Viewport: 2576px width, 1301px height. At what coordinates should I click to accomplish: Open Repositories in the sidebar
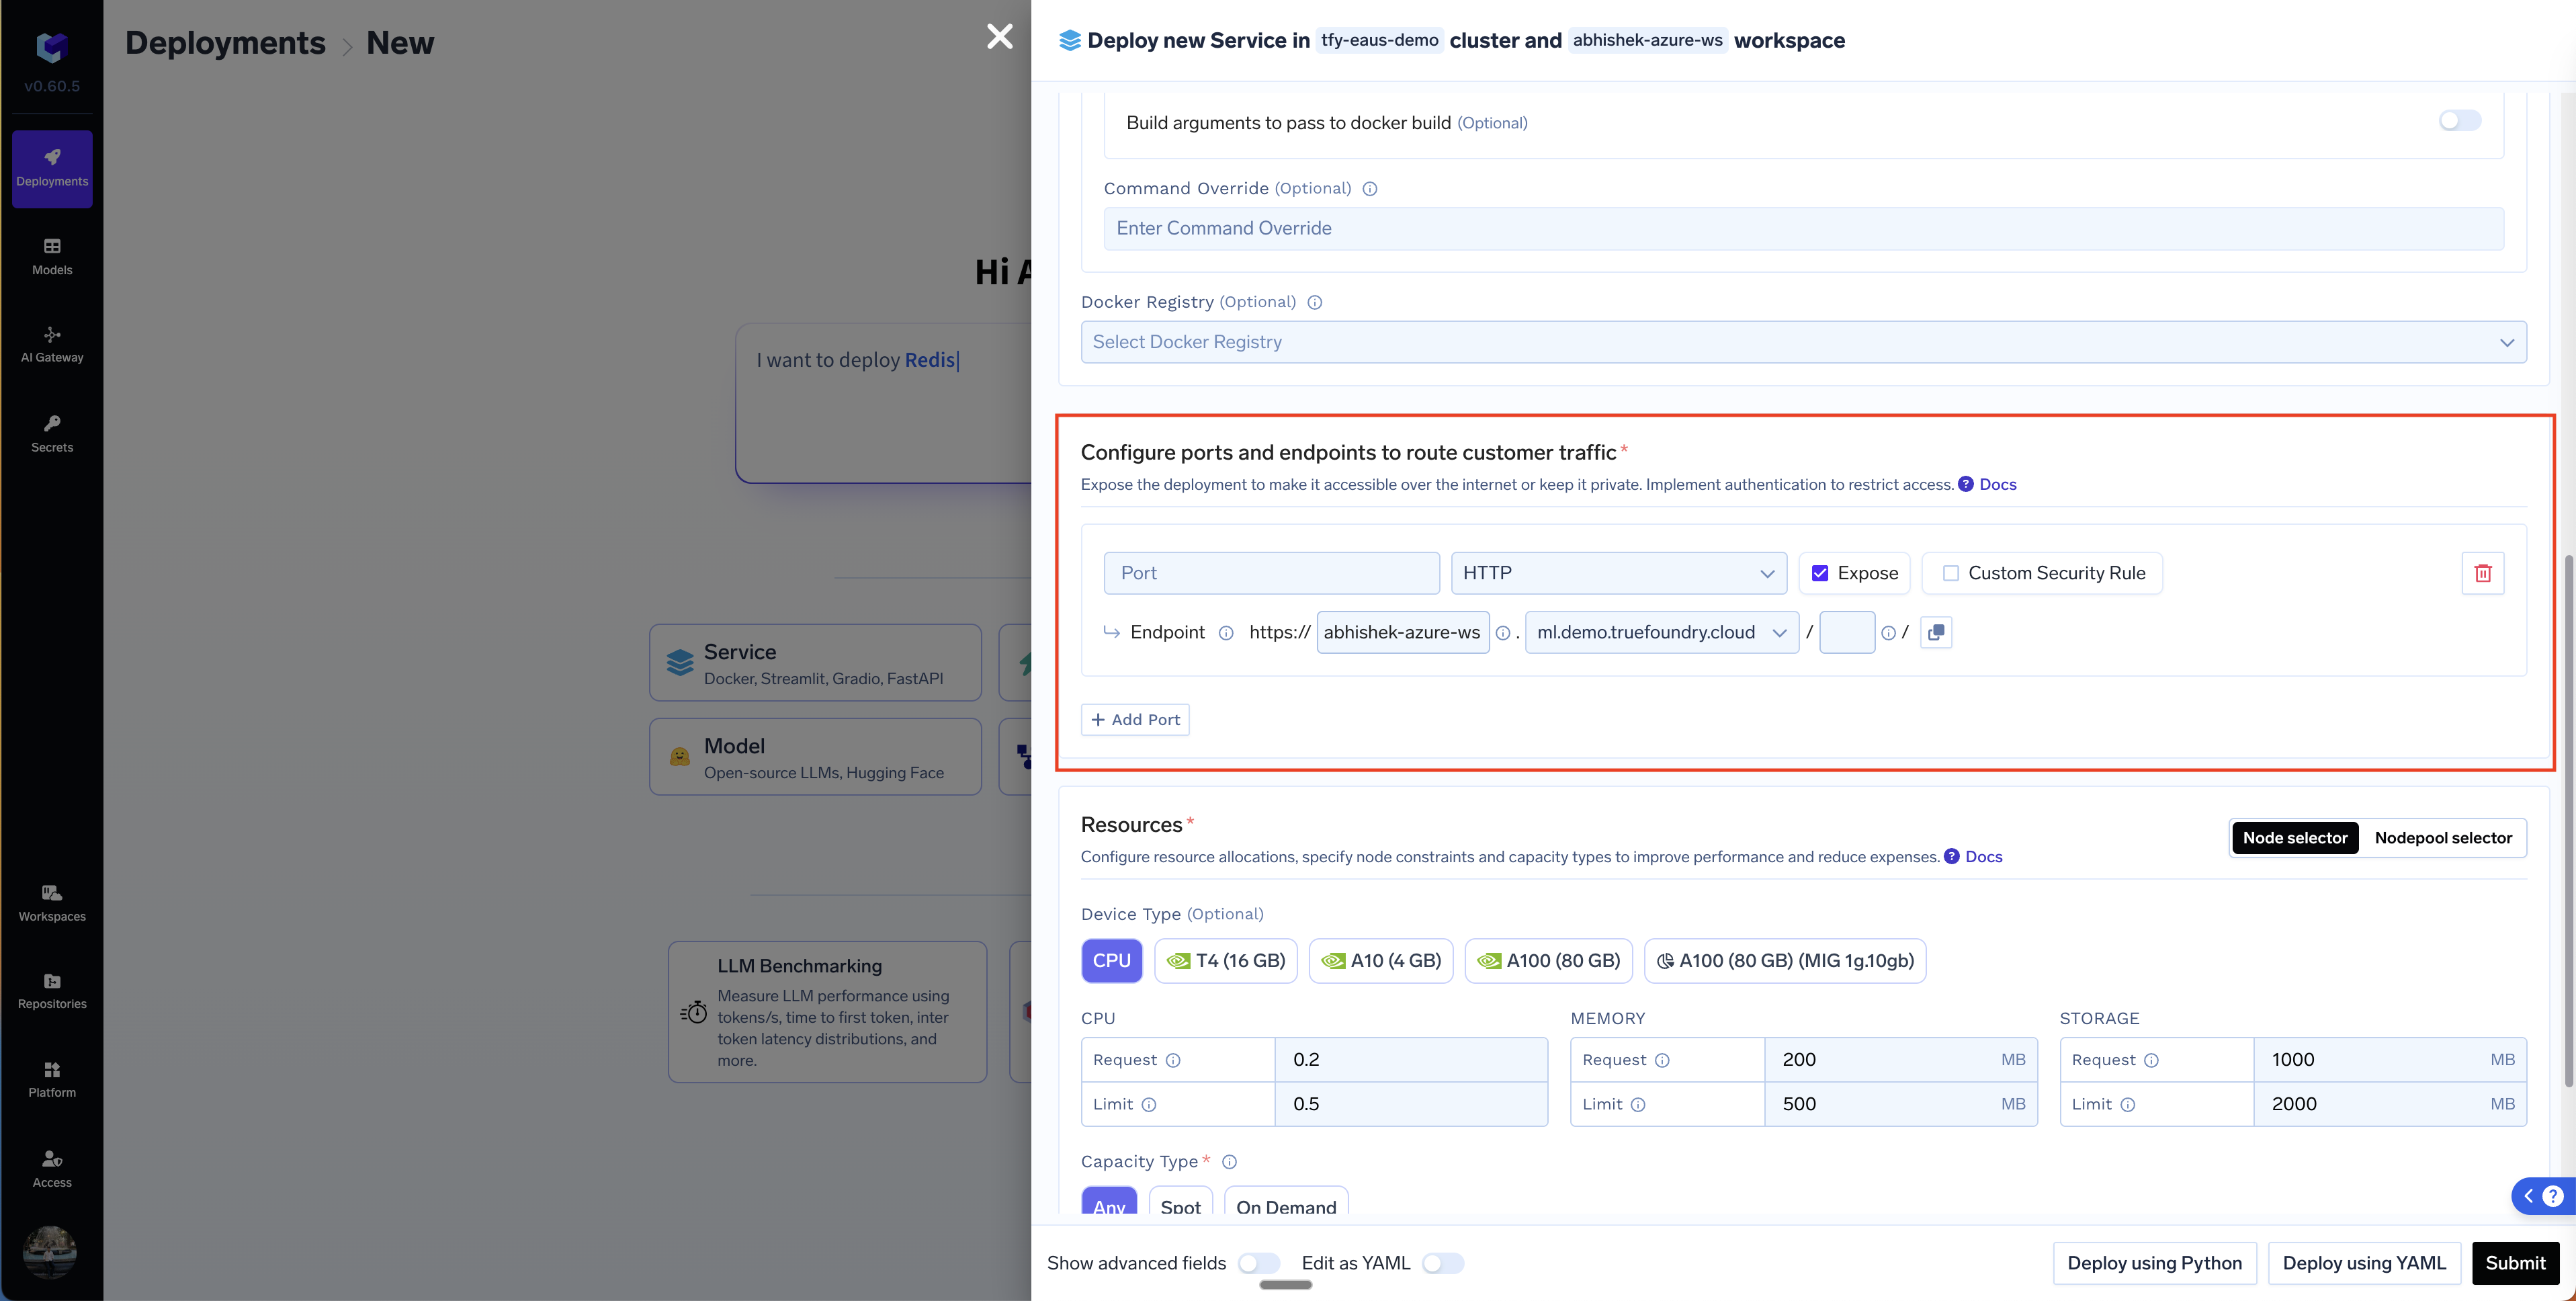click(x=52, y=991)
